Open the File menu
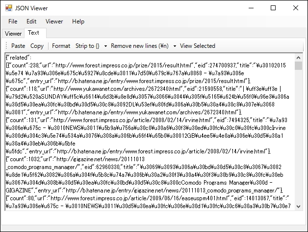Screen dimensions: 308x232 [13, 21]
